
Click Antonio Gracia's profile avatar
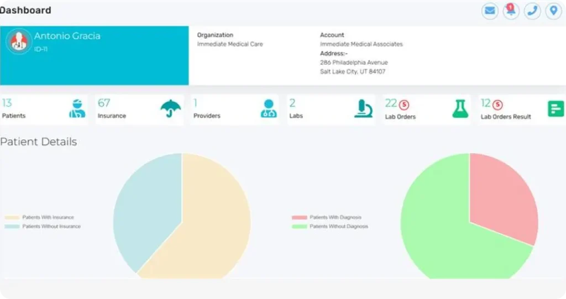point(19,42)
